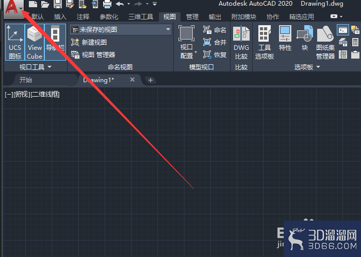Toggle the 导航栏 navigation bar
361x257 pixels.
(x=55, y=42)
